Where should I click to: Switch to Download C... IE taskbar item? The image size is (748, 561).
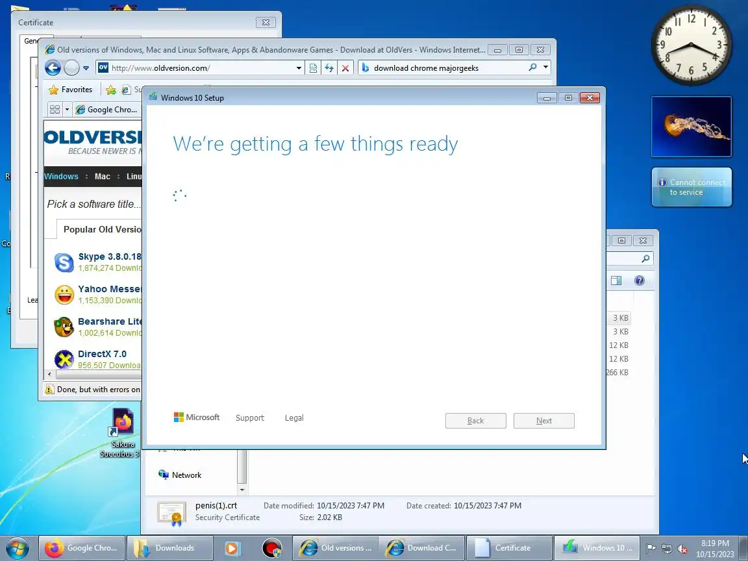[x=421, y=547]
